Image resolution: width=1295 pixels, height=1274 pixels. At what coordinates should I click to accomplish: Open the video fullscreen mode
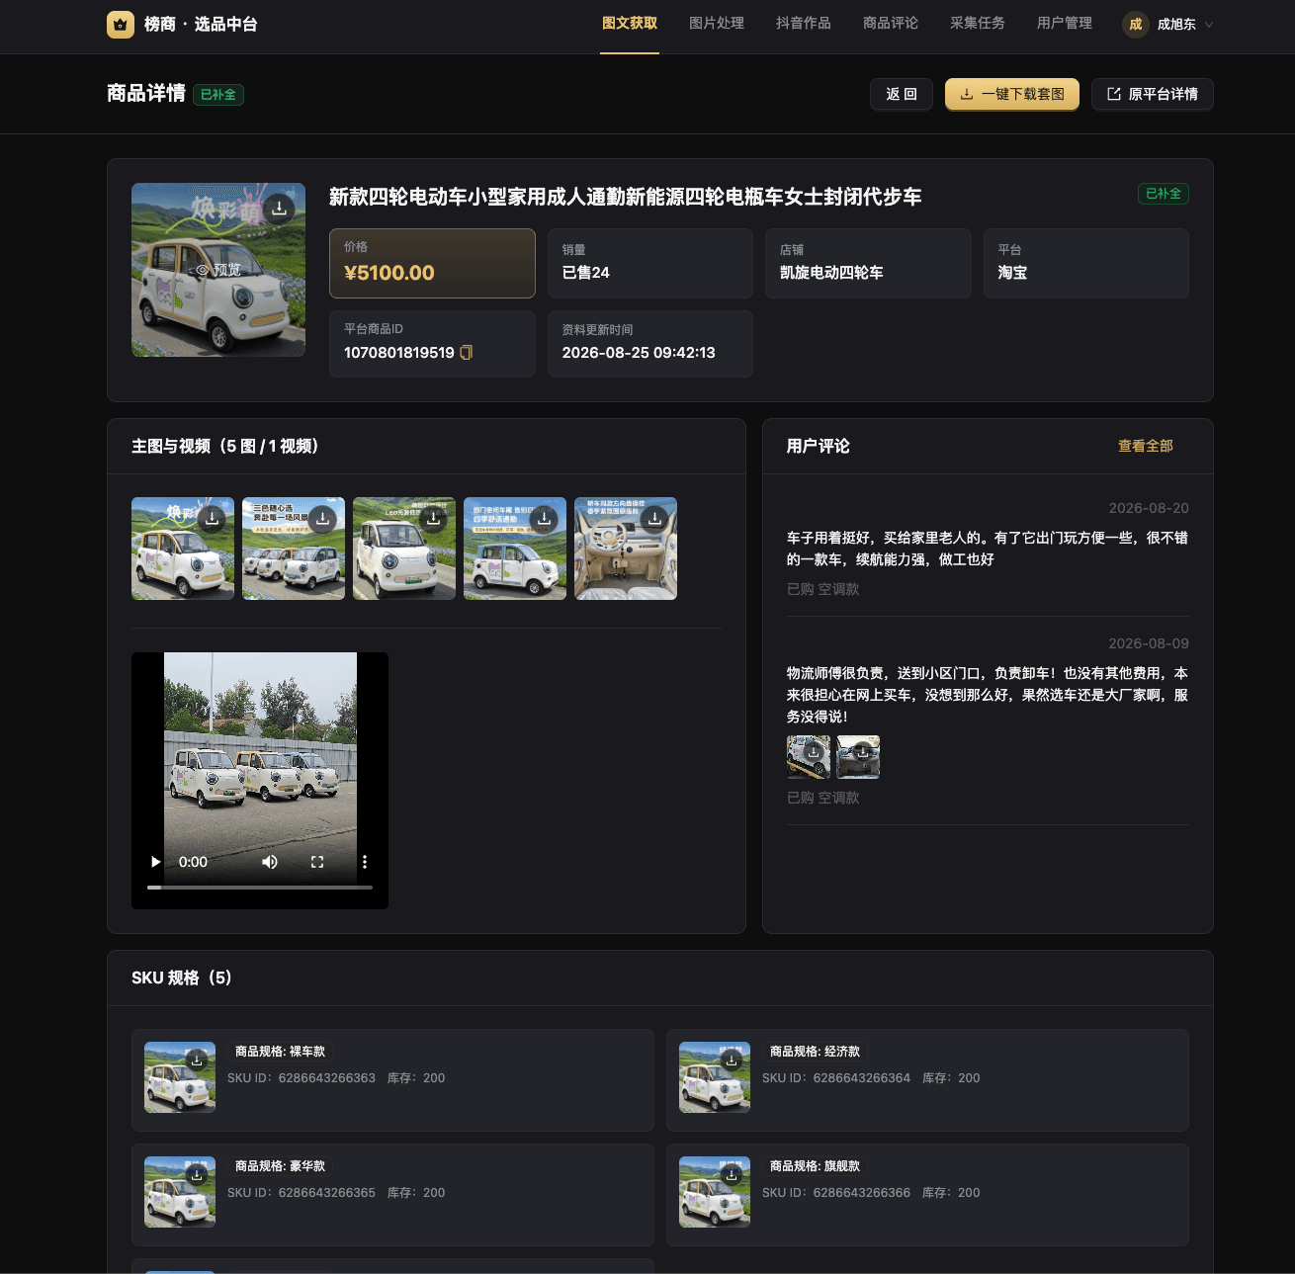pyautogui.click(x=317, y=862)
